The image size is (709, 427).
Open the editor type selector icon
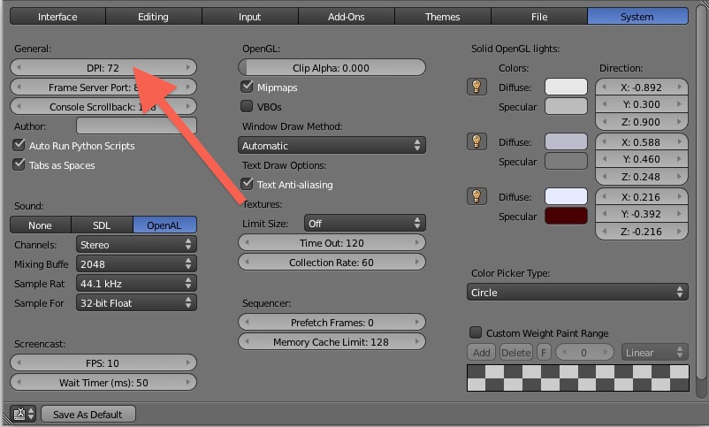tap(23, 414)
